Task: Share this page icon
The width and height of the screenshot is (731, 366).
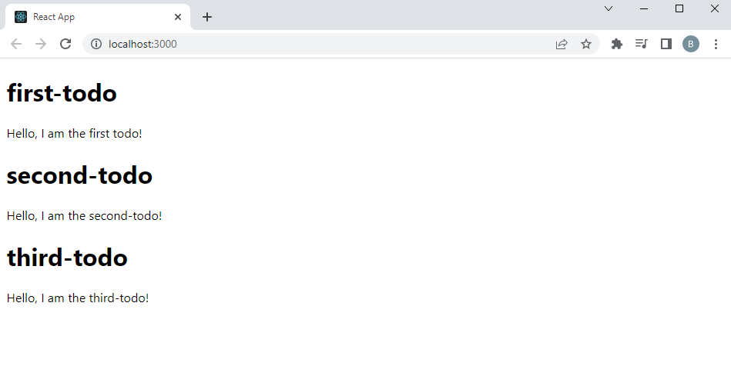Action: [x=562, y=44]
